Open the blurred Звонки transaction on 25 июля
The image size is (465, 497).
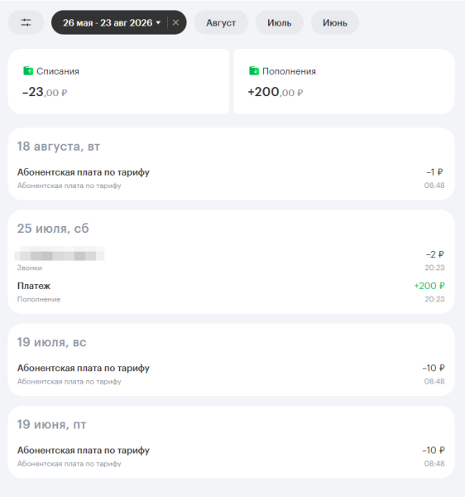[x=231, y=260]
